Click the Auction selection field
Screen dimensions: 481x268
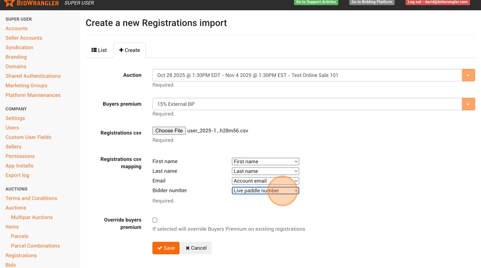(x=307, y=75)
